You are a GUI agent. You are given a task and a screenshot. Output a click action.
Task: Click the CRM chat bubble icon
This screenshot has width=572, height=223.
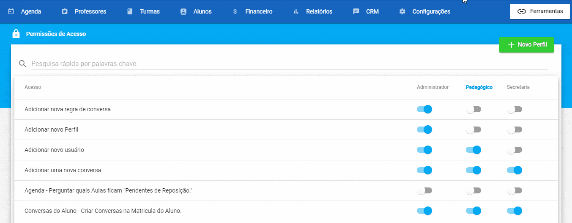pos(356,11)
